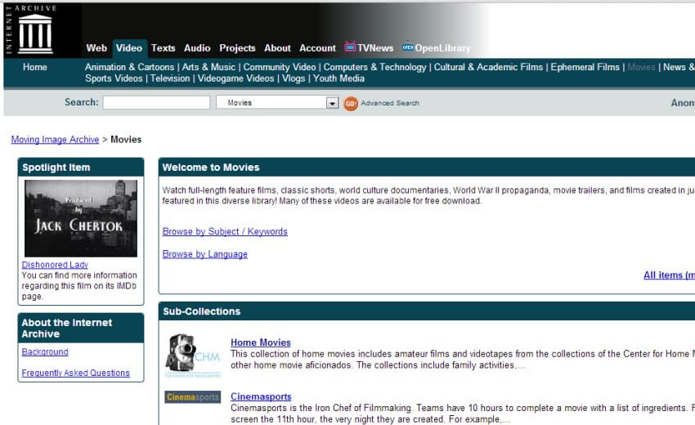Click the orange GO search button
This screenshot has width=695, height=425.
(351, 104)
